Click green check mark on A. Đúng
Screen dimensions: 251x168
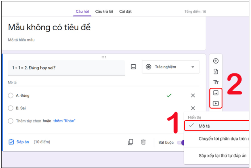pyautogui.click(x=169, y=96)
